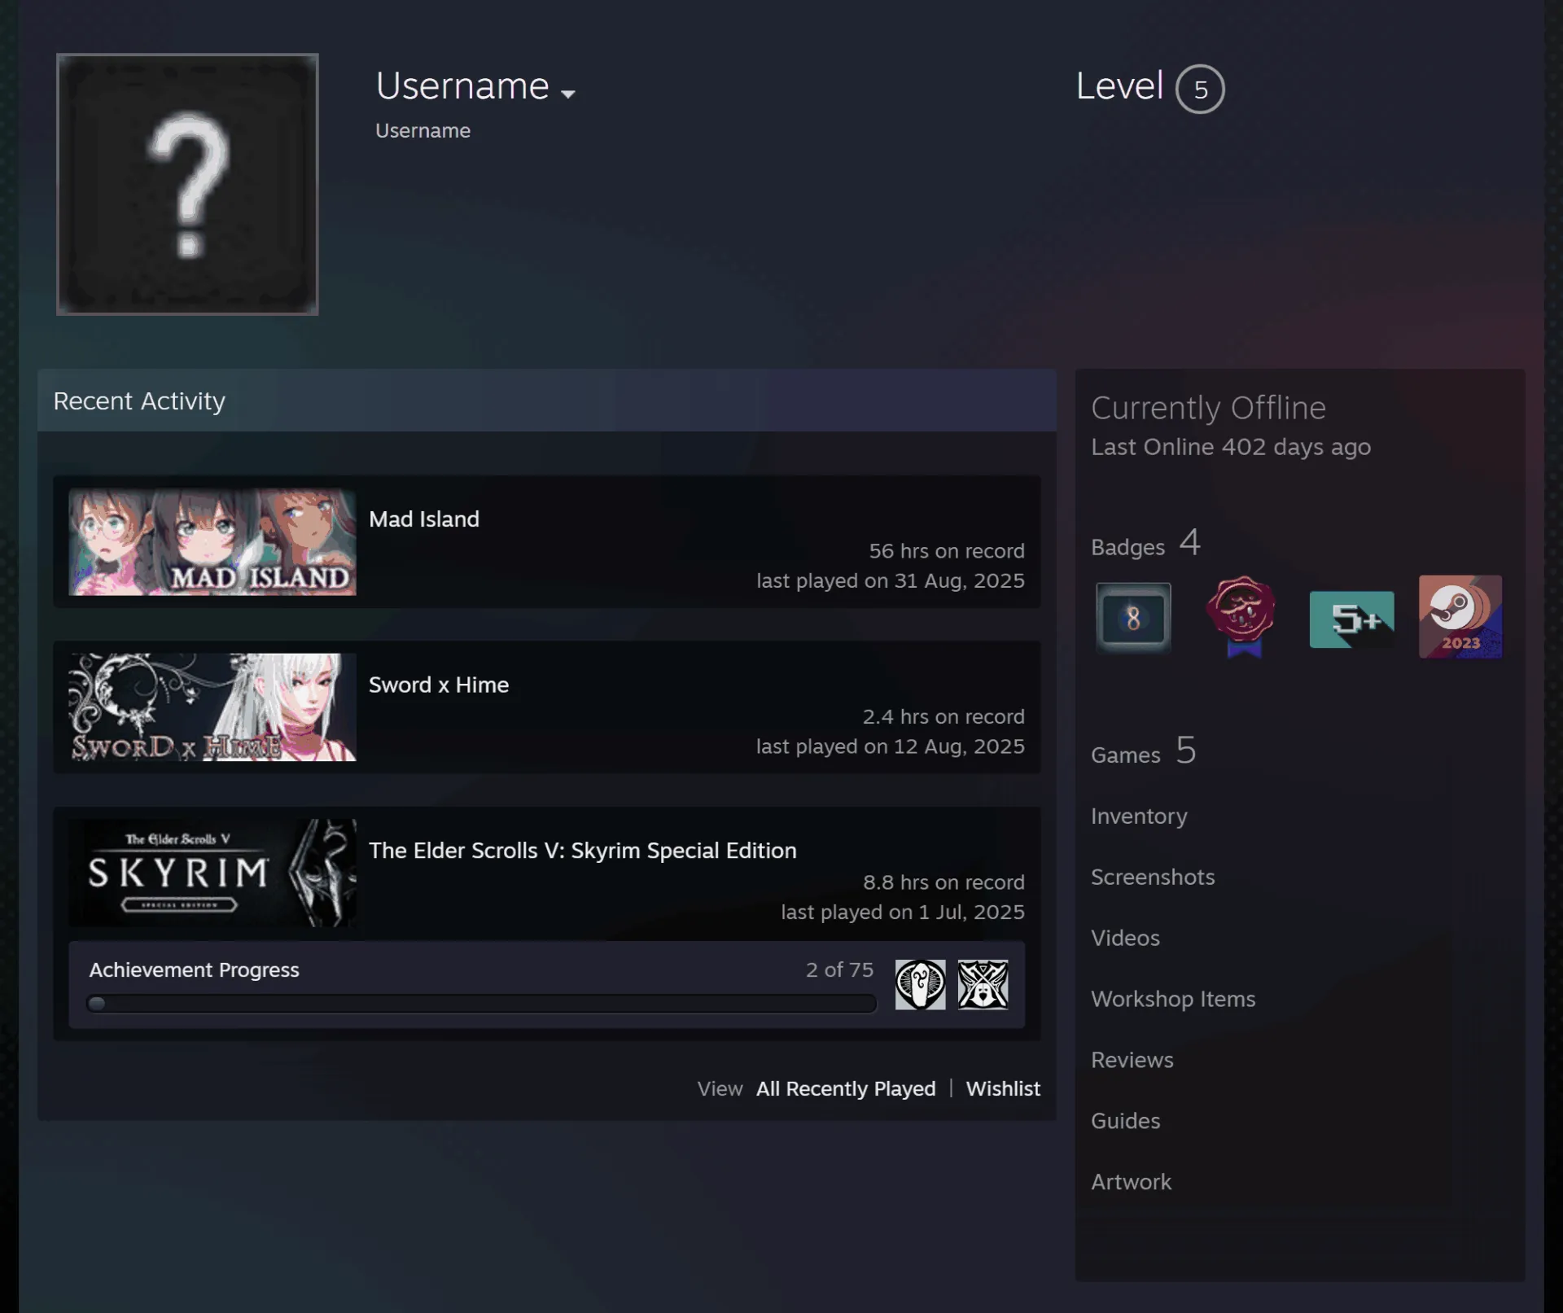Click the '2 of 75' achievement count
Image resolution: width=1563 pixels, height=1313 pixels.
click(x=839, y=970)
